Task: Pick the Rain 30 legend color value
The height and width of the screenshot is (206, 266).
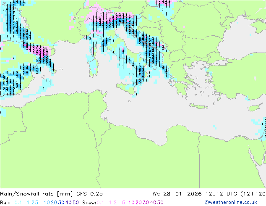Action: (x=61, y=203)
